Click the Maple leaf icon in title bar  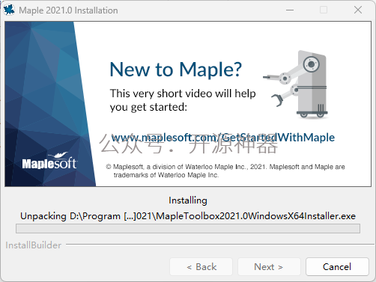click(9, 10)
